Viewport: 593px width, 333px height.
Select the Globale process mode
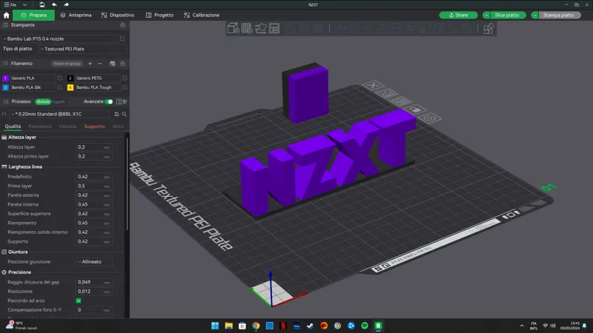43,101
